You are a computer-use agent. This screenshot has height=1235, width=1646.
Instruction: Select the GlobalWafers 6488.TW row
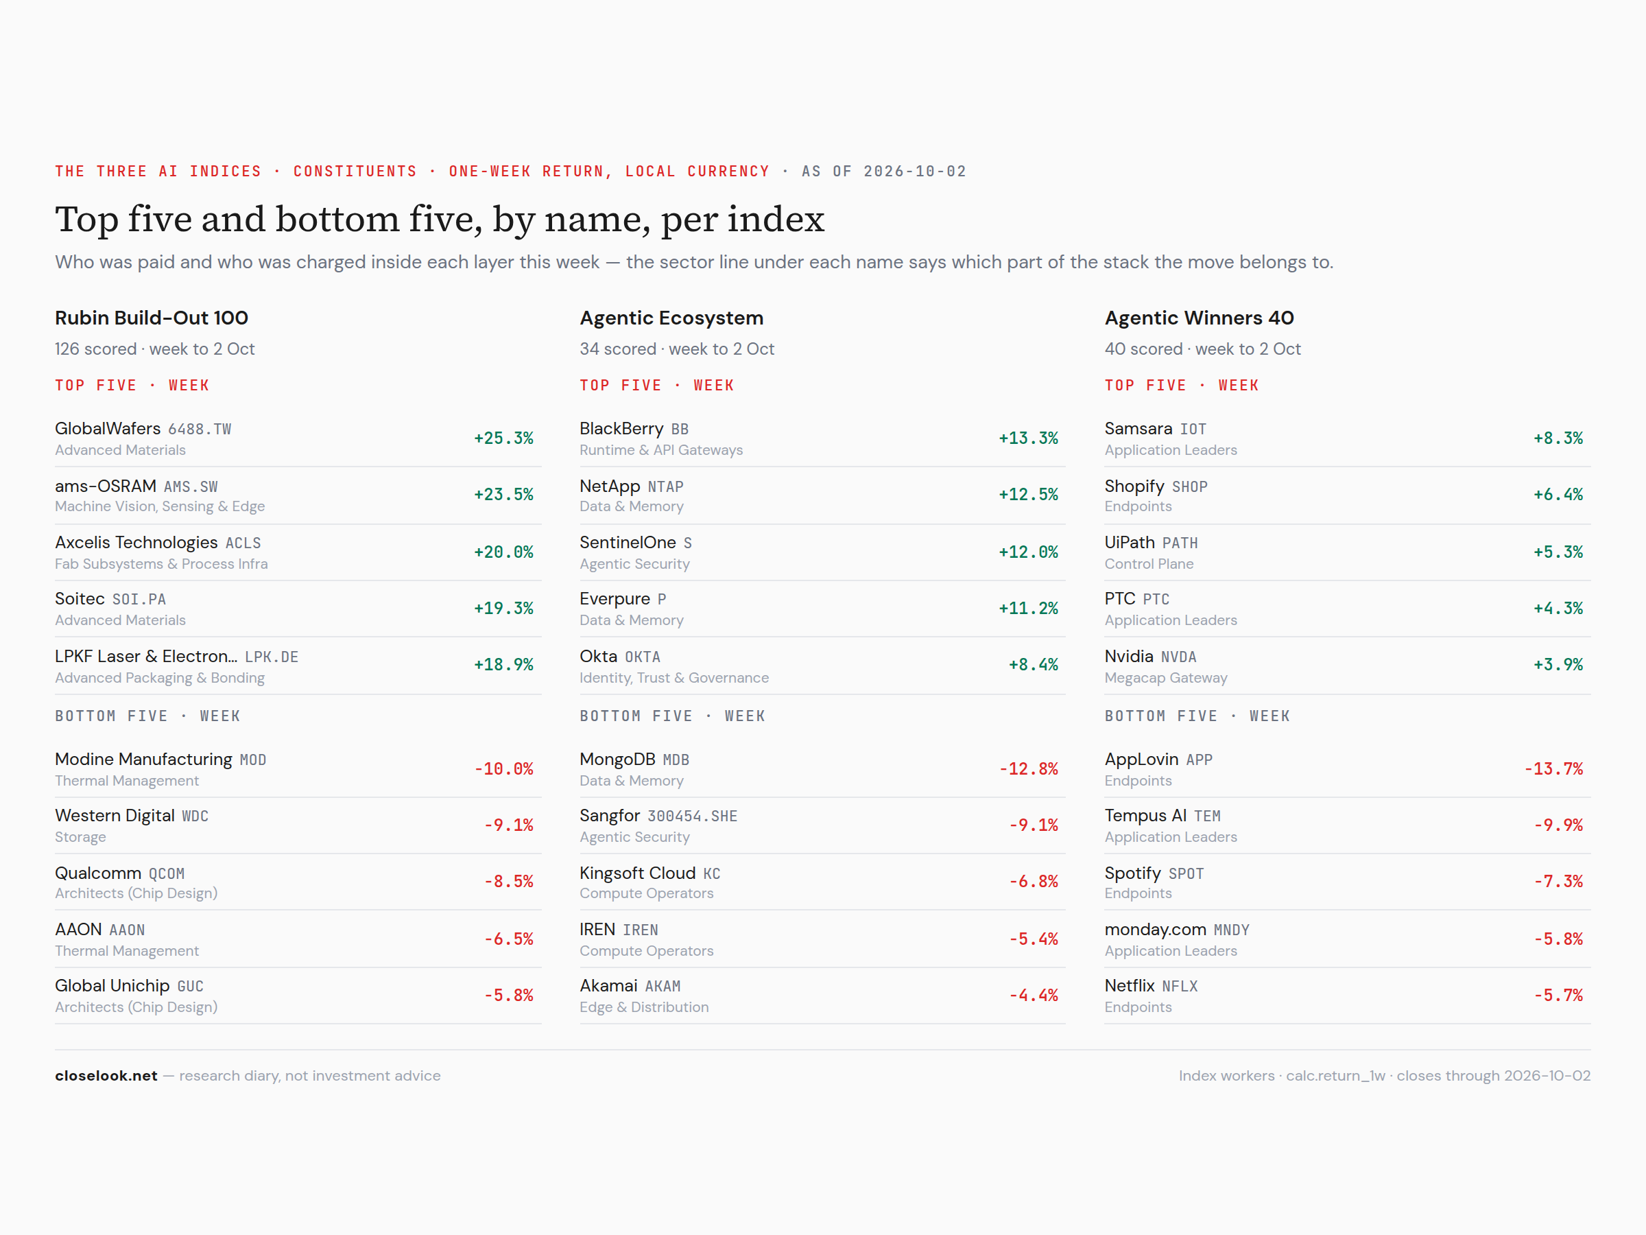298,438
